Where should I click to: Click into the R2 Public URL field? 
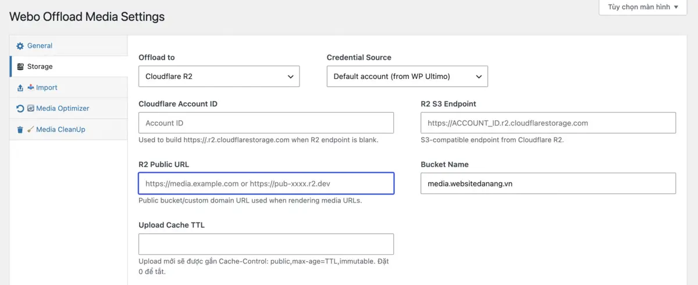(x=266, y=183)
